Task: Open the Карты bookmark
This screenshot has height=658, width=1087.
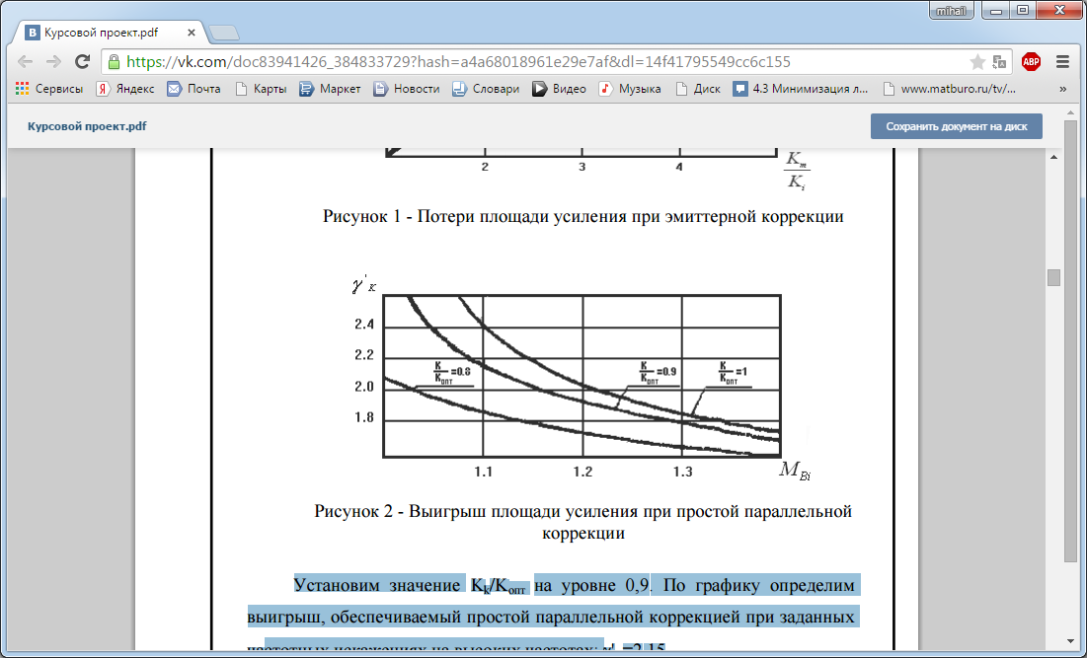Action: [261, 89]
